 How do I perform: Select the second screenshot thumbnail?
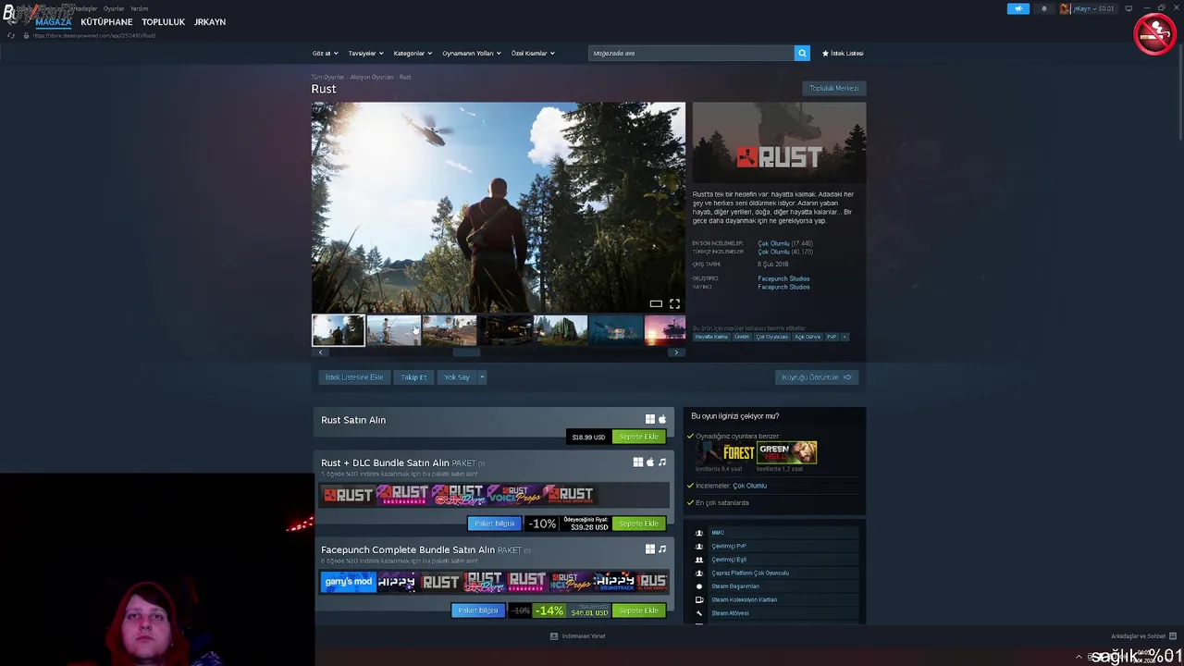point(394,330)
